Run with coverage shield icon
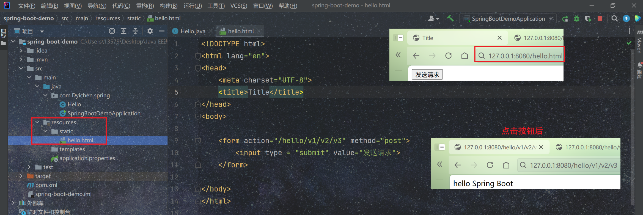 point(588,19)
